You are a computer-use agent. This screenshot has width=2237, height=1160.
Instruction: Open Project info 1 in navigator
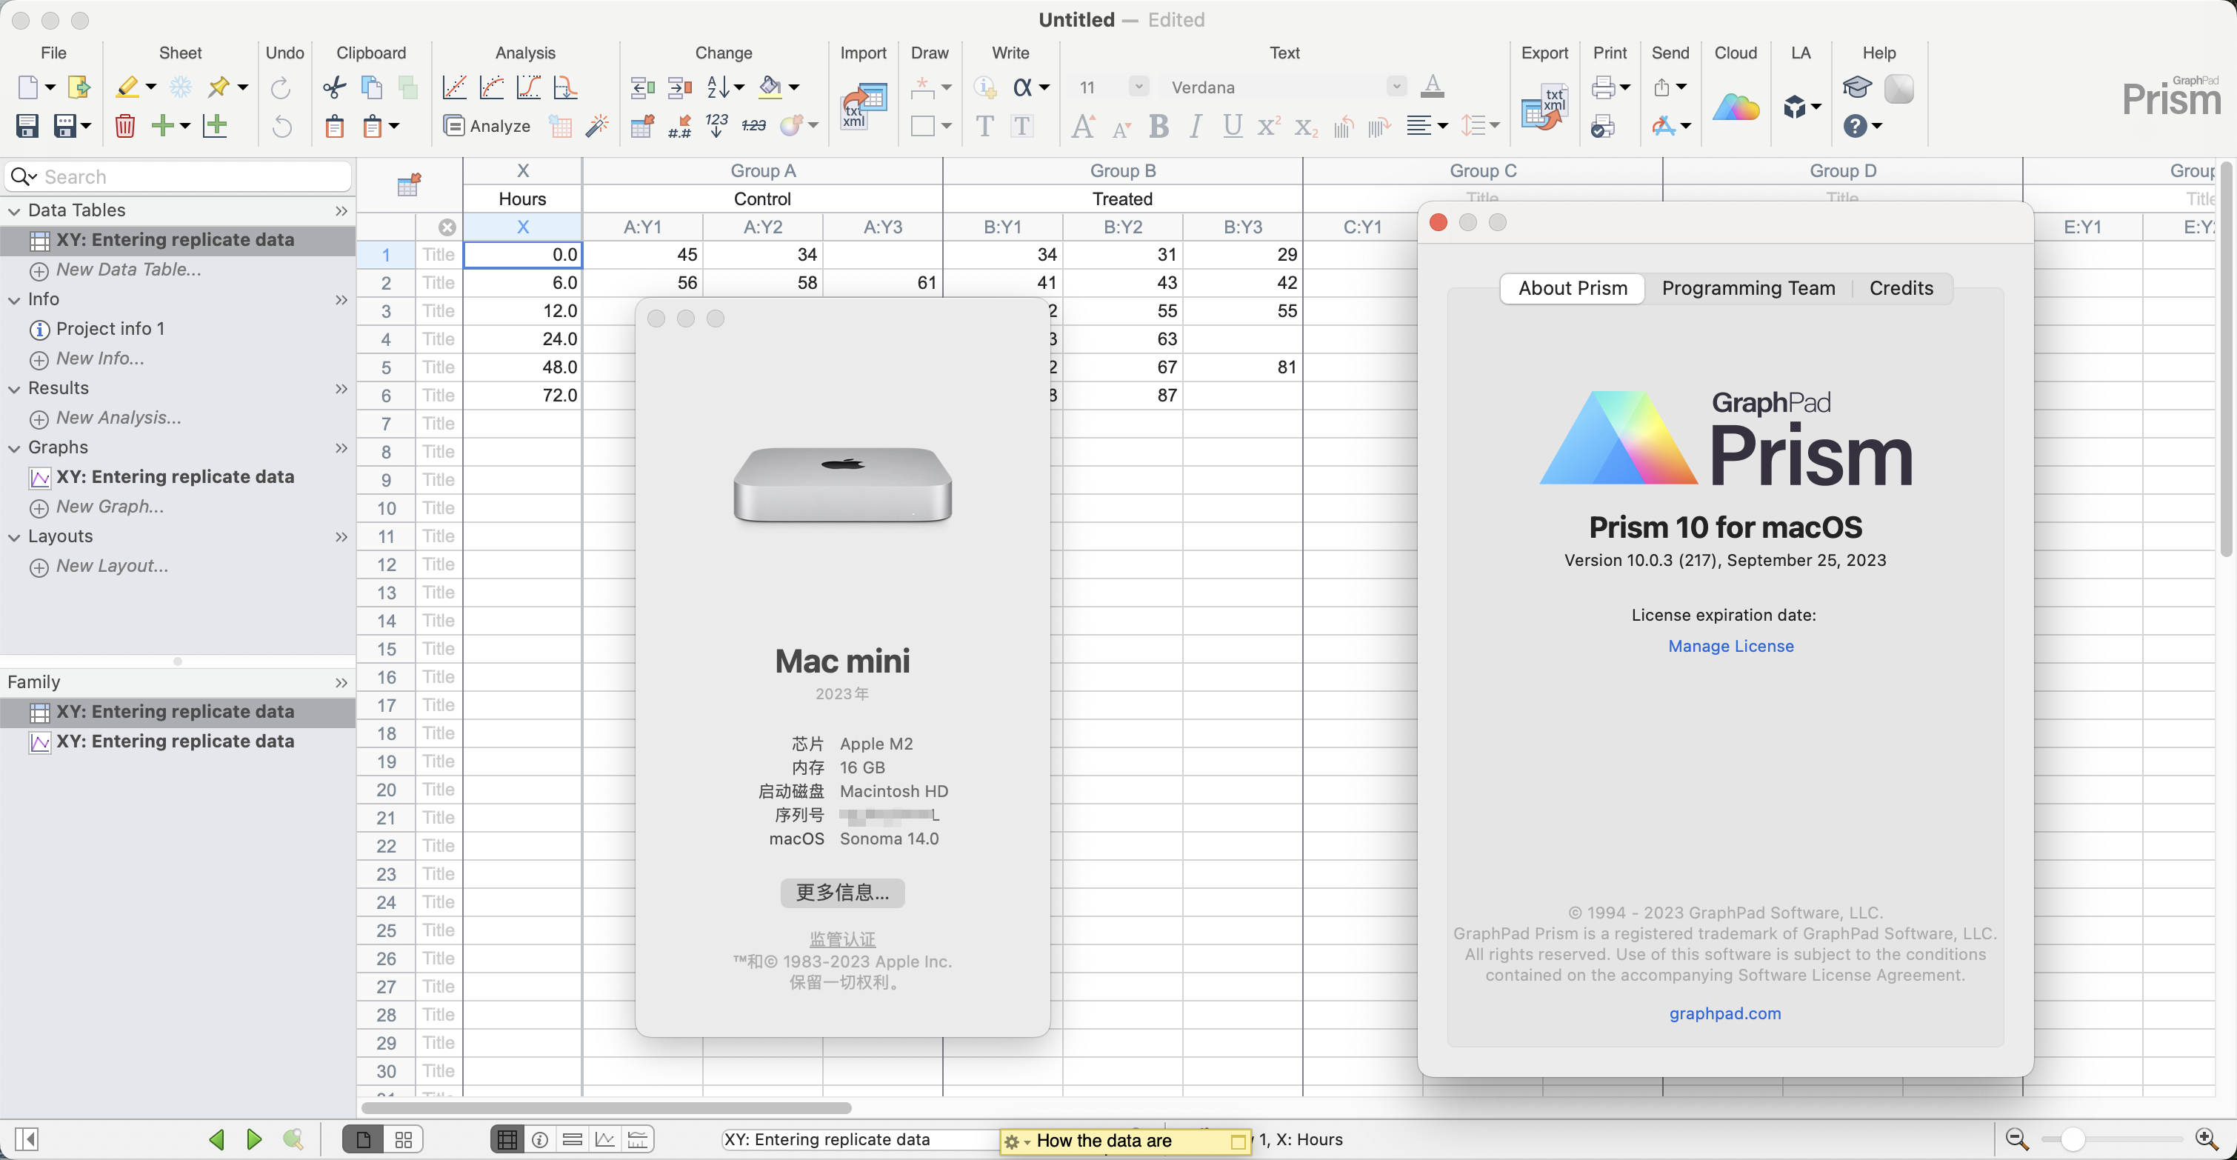pyautogui.click(x=110, y=329)
